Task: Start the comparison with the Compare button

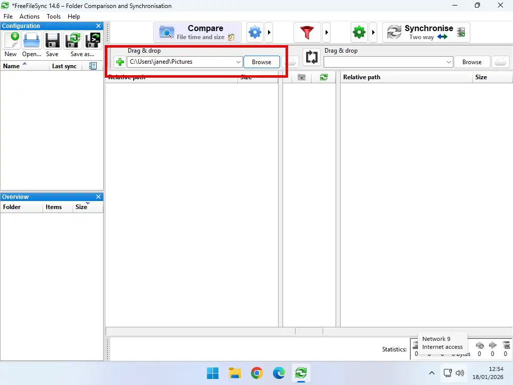Action: [x=197, y=32]
